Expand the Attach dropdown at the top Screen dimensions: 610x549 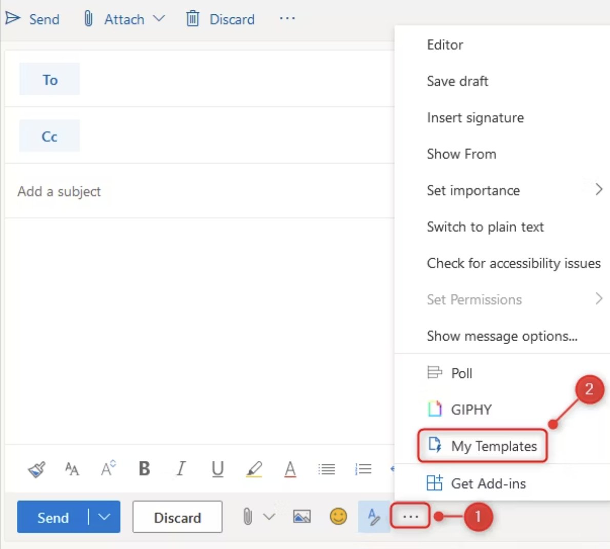pyautogui.click(x=159, y=18)
